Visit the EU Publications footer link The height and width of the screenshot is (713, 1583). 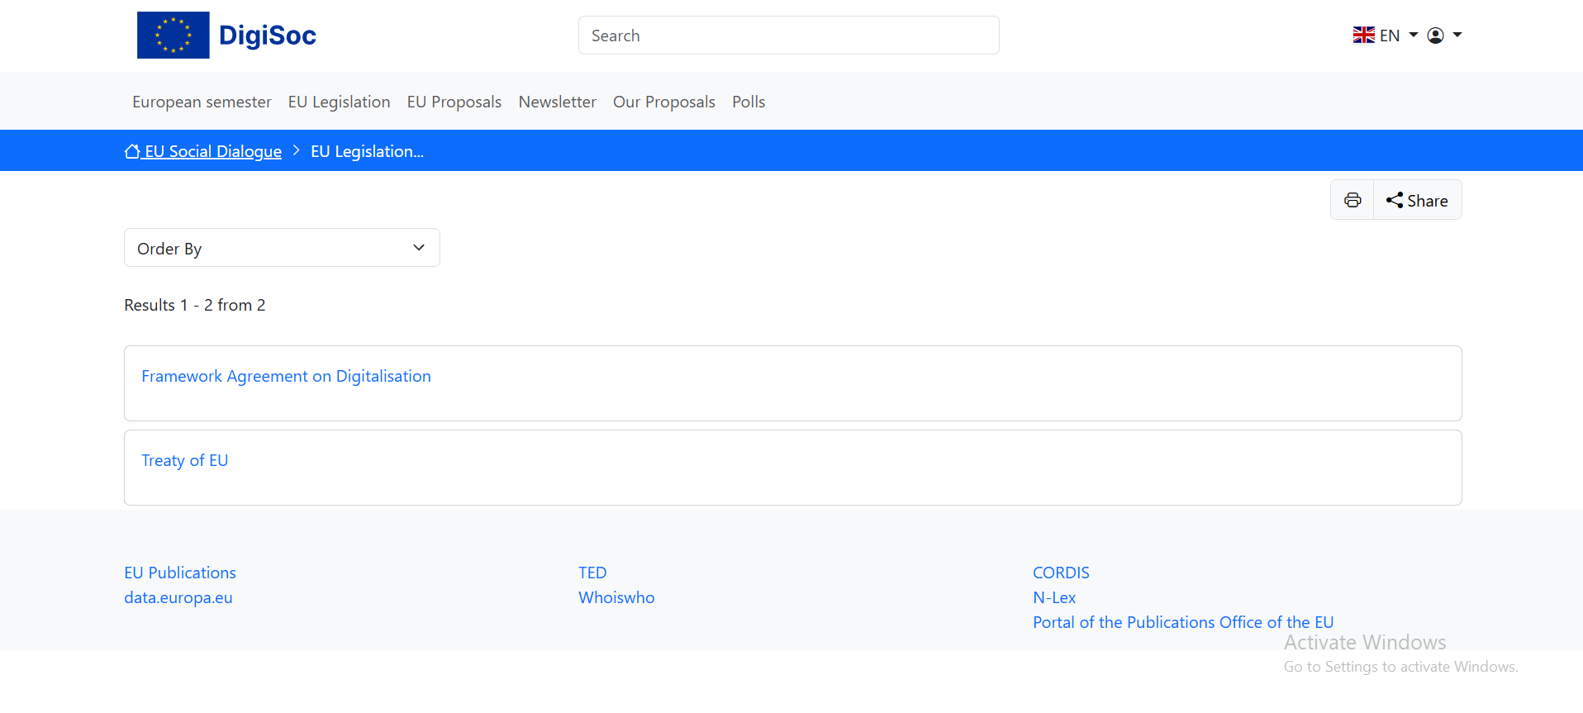coord(180,573)
